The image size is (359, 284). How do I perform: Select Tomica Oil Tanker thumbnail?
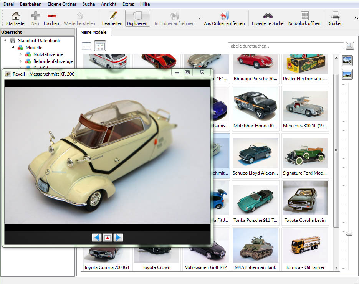pyautogui.click(x=305, y=249)
